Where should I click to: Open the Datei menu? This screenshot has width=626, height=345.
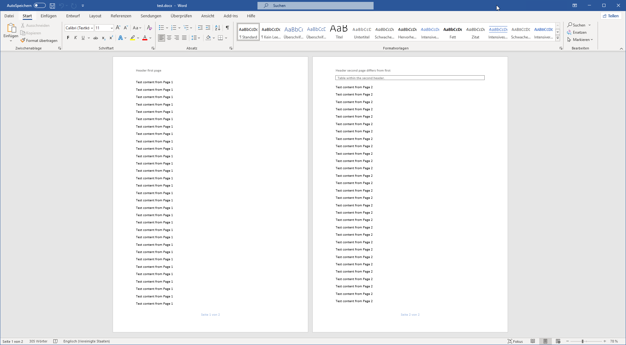(x=9, y=16)
